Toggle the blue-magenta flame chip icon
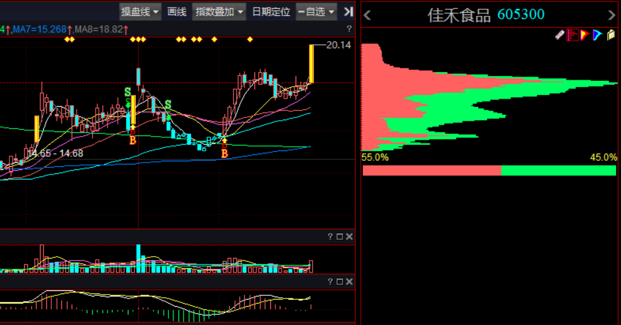621x325 pixels. tap(598, 35)
